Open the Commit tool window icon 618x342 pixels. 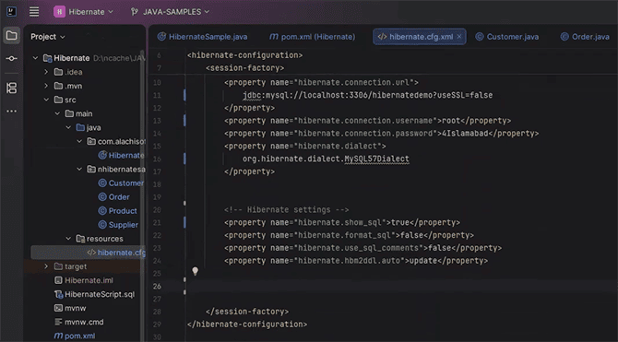click(x=11, y=59)
